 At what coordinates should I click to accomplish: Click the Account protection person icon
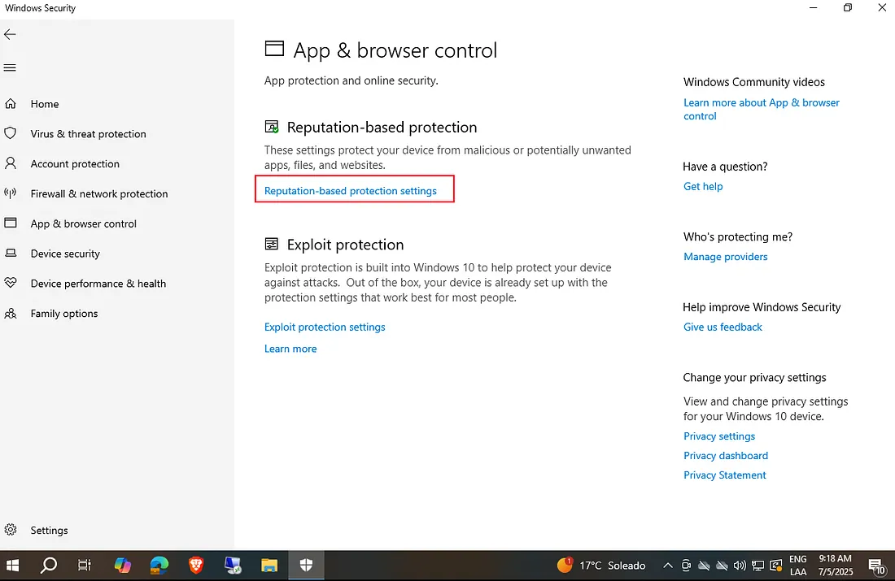11,163
